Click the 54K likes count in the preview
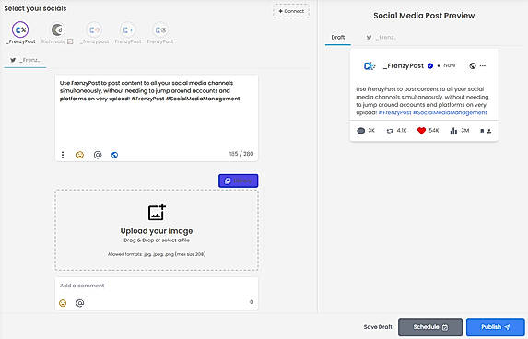The image size is (528, 339). 434,131
